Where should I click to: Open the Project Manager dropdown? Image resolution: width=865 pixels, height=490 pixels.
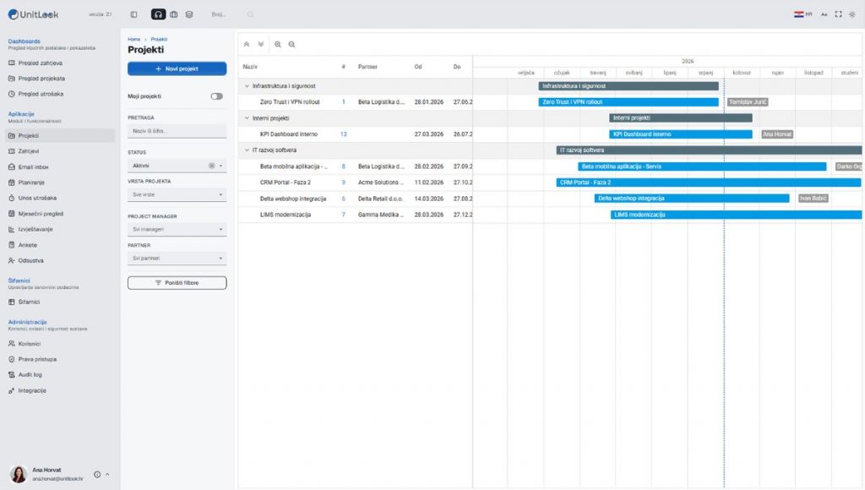click(x=177, y=229)
